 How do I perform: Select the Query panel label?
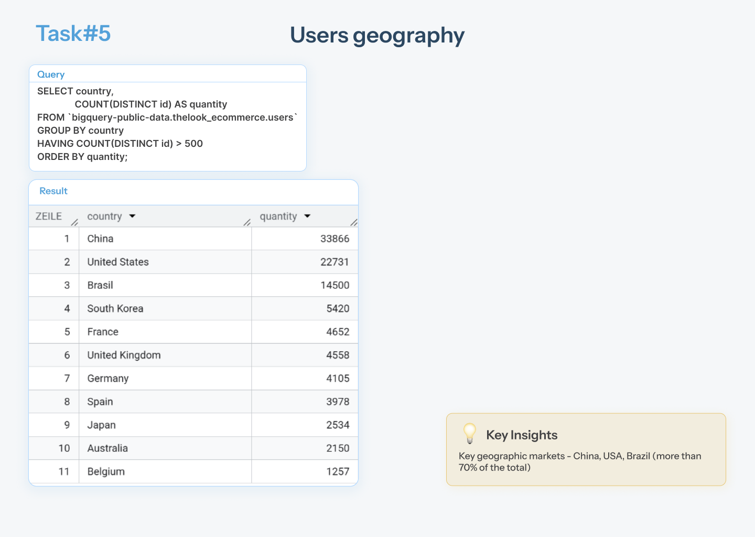tap(51, 74)
